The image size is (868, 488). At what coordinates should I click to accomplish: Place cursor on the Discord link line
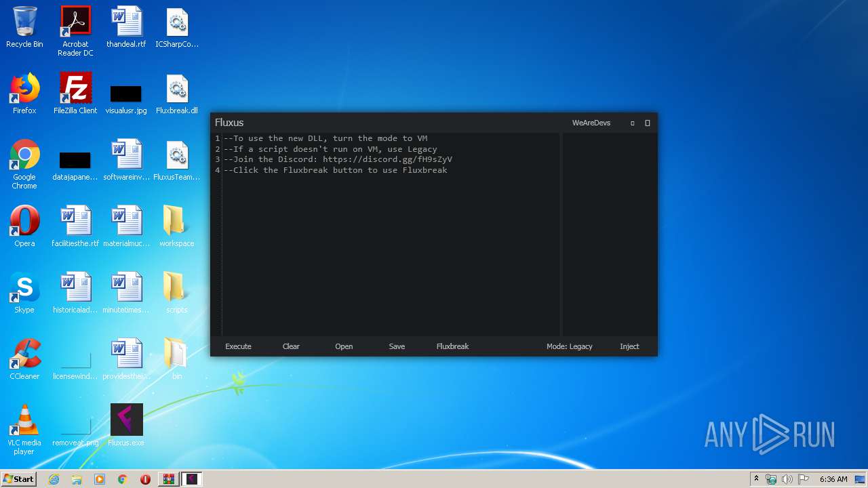338,159
